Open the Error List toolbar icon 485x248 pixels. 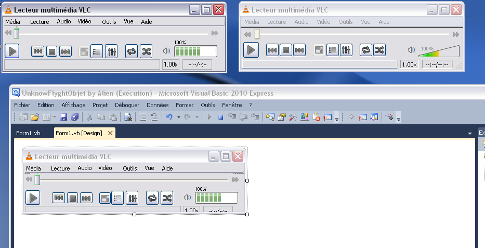pyautogui.click(x=316, y=117)
